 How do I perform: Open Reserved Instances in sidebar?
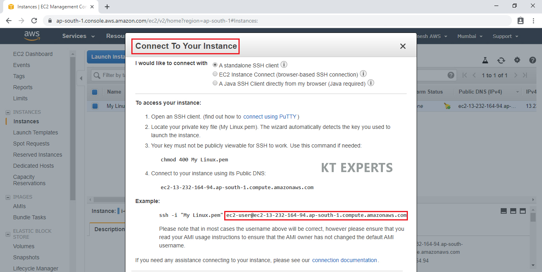click(38, 155)
